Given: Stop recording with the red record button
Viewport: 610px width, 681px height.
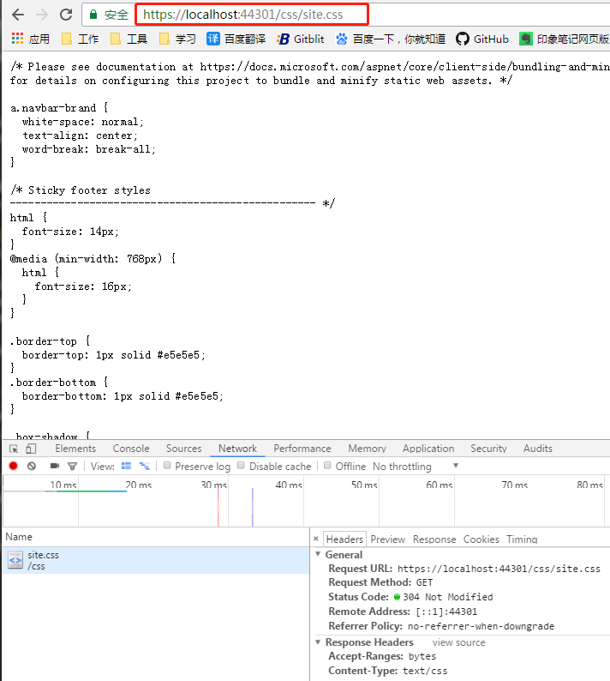Looking at the screenshot, I should (x=14, y=466).
